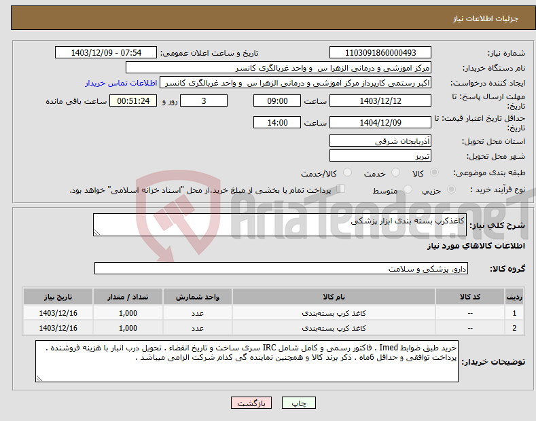The image size is (536, 421).
Task: Click the واحد شمارش column header
Action: point(198,297)
